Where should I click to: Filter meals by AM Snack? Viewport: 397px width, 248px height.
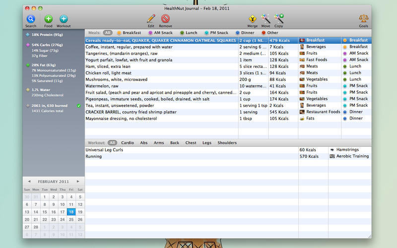coord(160,33)
